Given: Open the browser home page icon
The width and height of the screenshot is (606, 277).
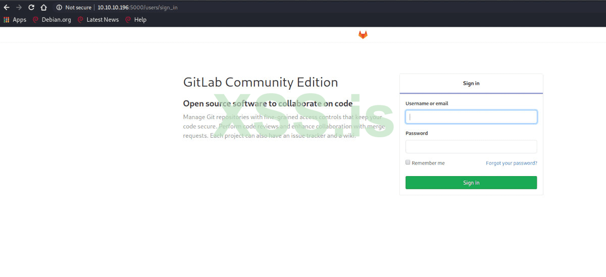Looking at the screenshot, I should point(44,8).
